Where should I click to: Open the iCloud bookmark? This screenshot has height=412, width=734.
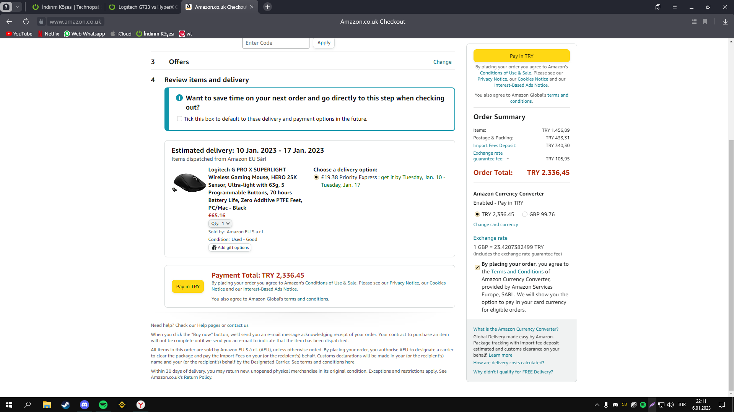point(121,34)
